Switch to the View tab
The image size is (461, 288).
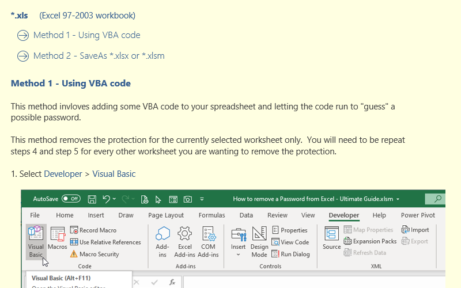[308, 215]
